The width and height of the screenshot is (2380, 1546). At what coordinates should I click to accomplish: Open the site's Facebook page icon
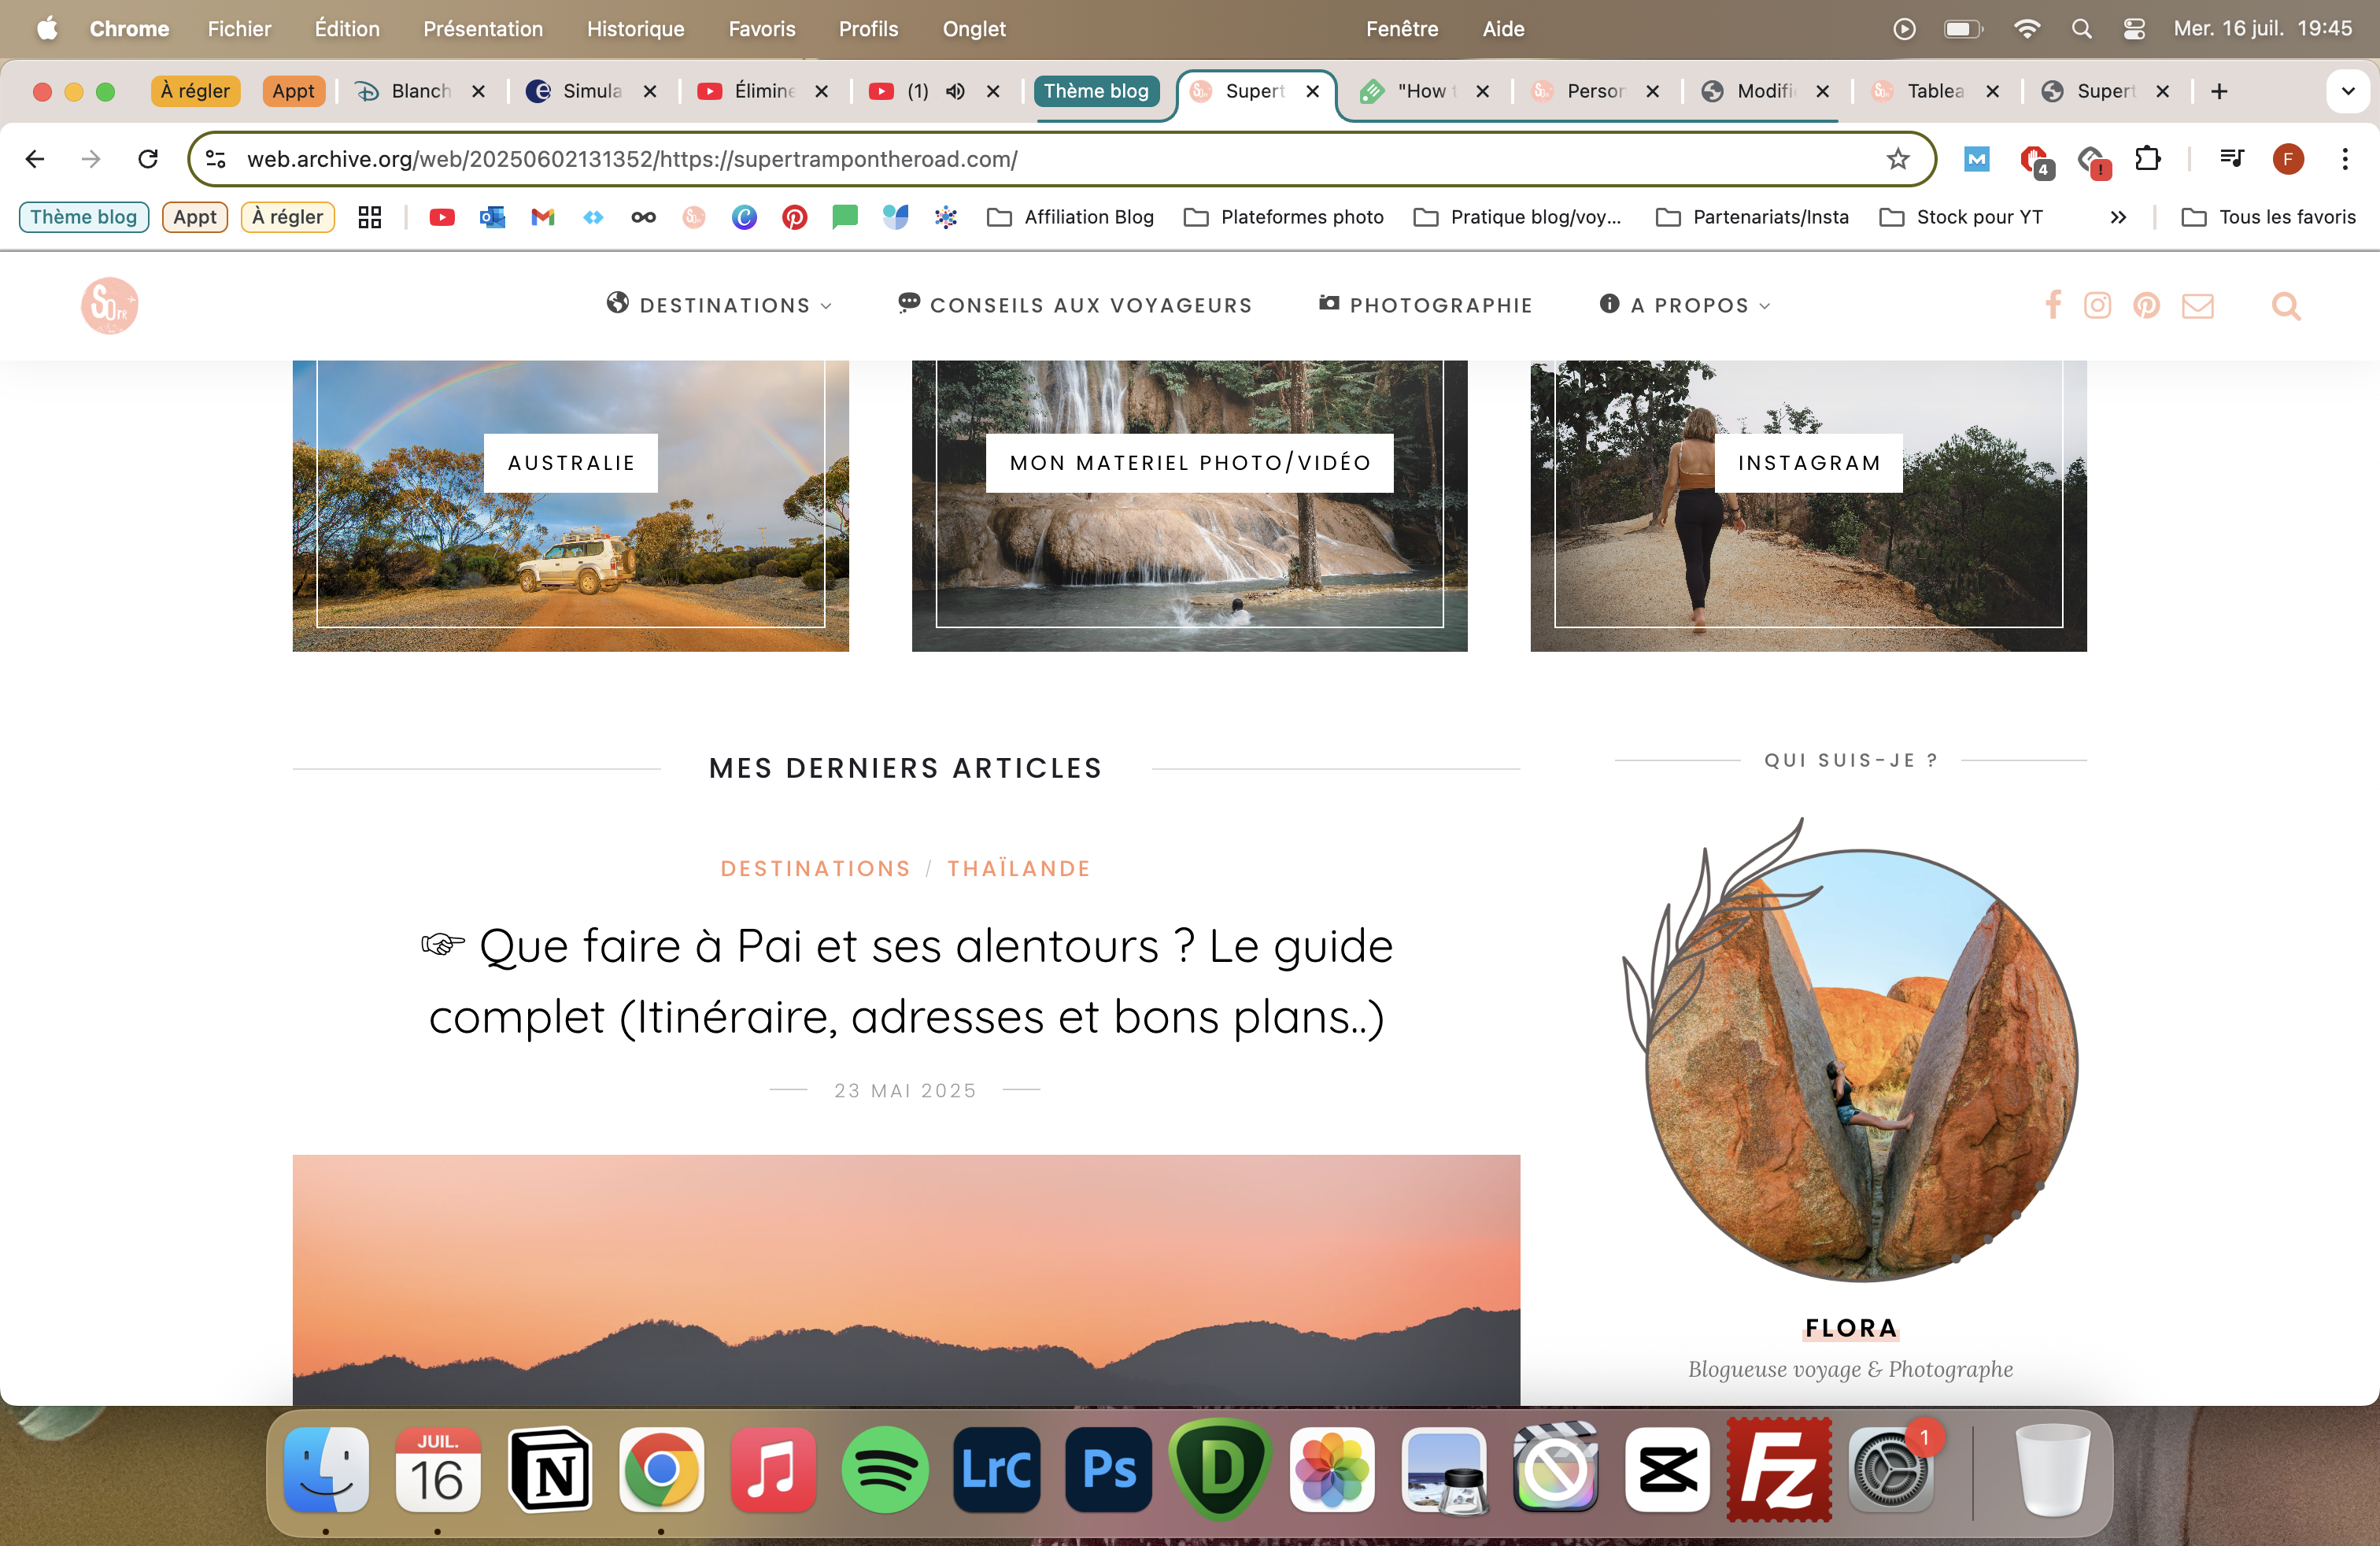pos(2052,305)
